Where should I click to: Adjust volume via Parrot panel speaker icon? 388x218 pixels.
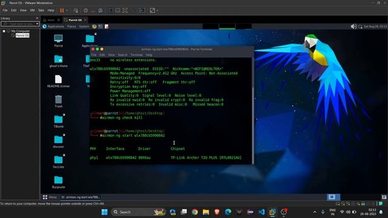pos(353,27)
